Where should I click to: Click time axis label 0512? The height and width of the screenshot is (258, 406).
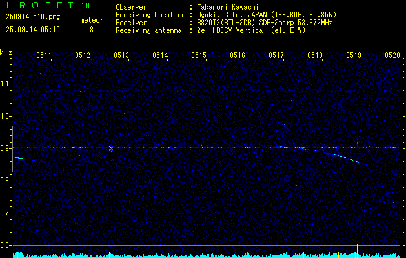tap(83, 55)
